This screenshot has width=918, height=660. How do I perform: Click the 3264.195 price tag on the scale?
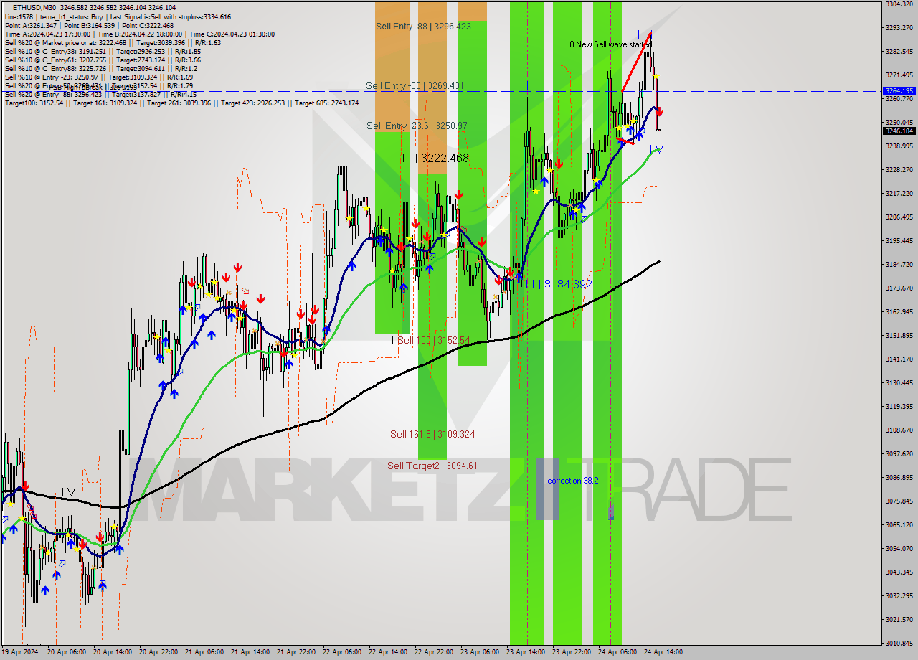pos(899,91)
